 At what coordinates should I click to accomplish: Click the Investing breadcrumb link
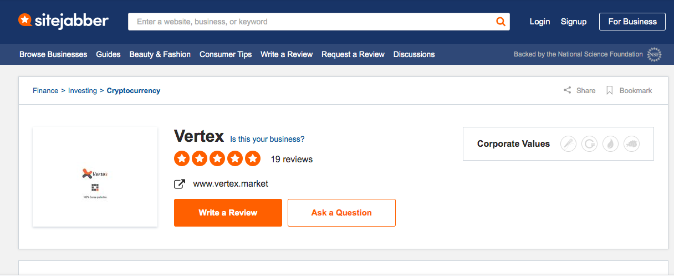[x=83, y=90]
